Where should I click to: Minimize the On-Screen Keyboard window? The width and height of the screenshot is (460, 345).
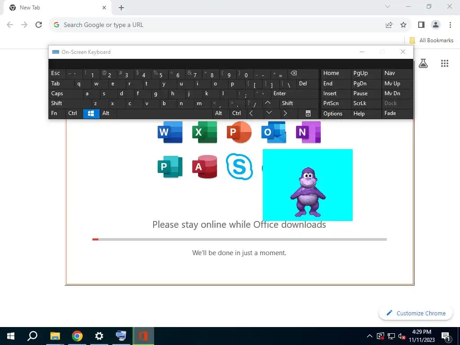(x=362, y=52)
